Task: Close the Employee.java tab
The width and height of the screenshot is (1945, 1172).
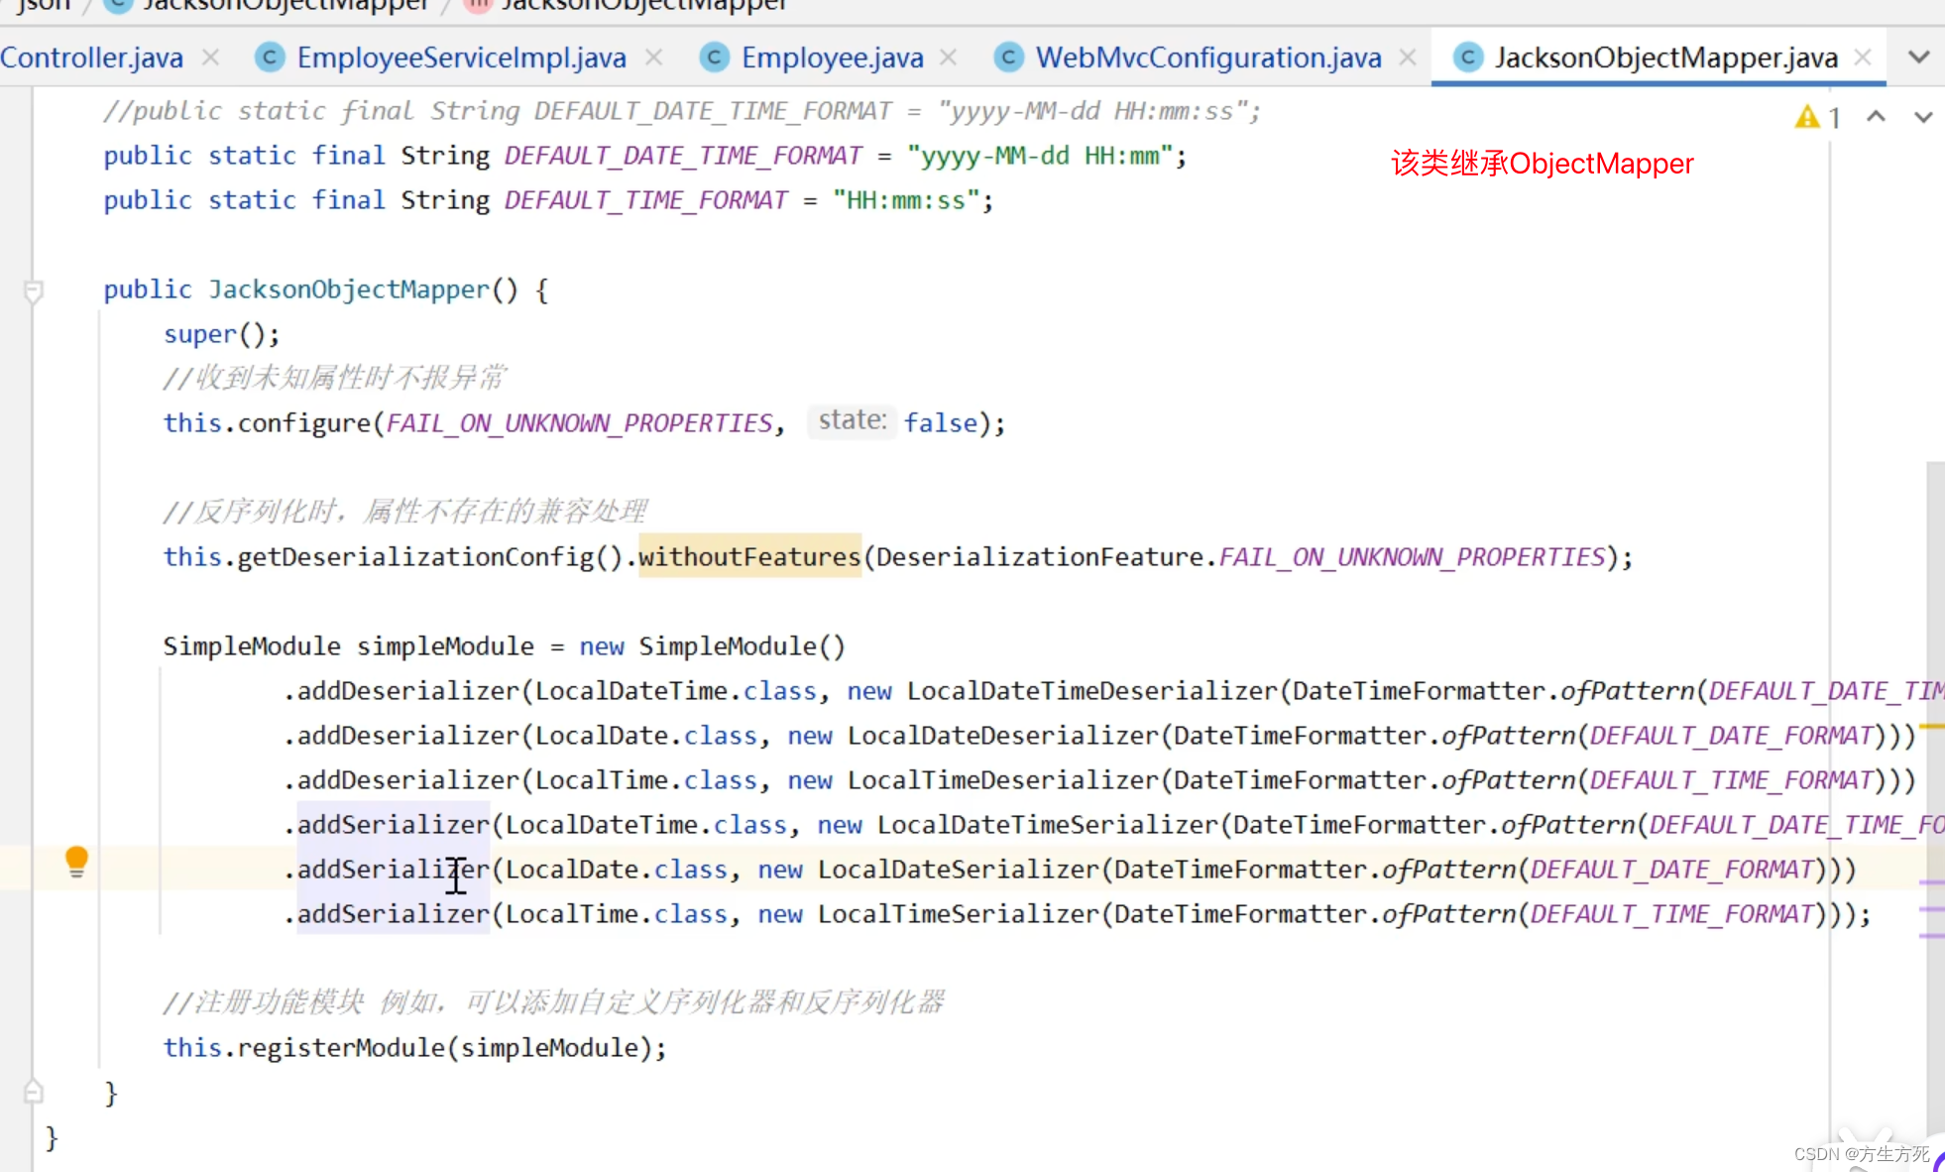Action: click(x=949, y=58)
